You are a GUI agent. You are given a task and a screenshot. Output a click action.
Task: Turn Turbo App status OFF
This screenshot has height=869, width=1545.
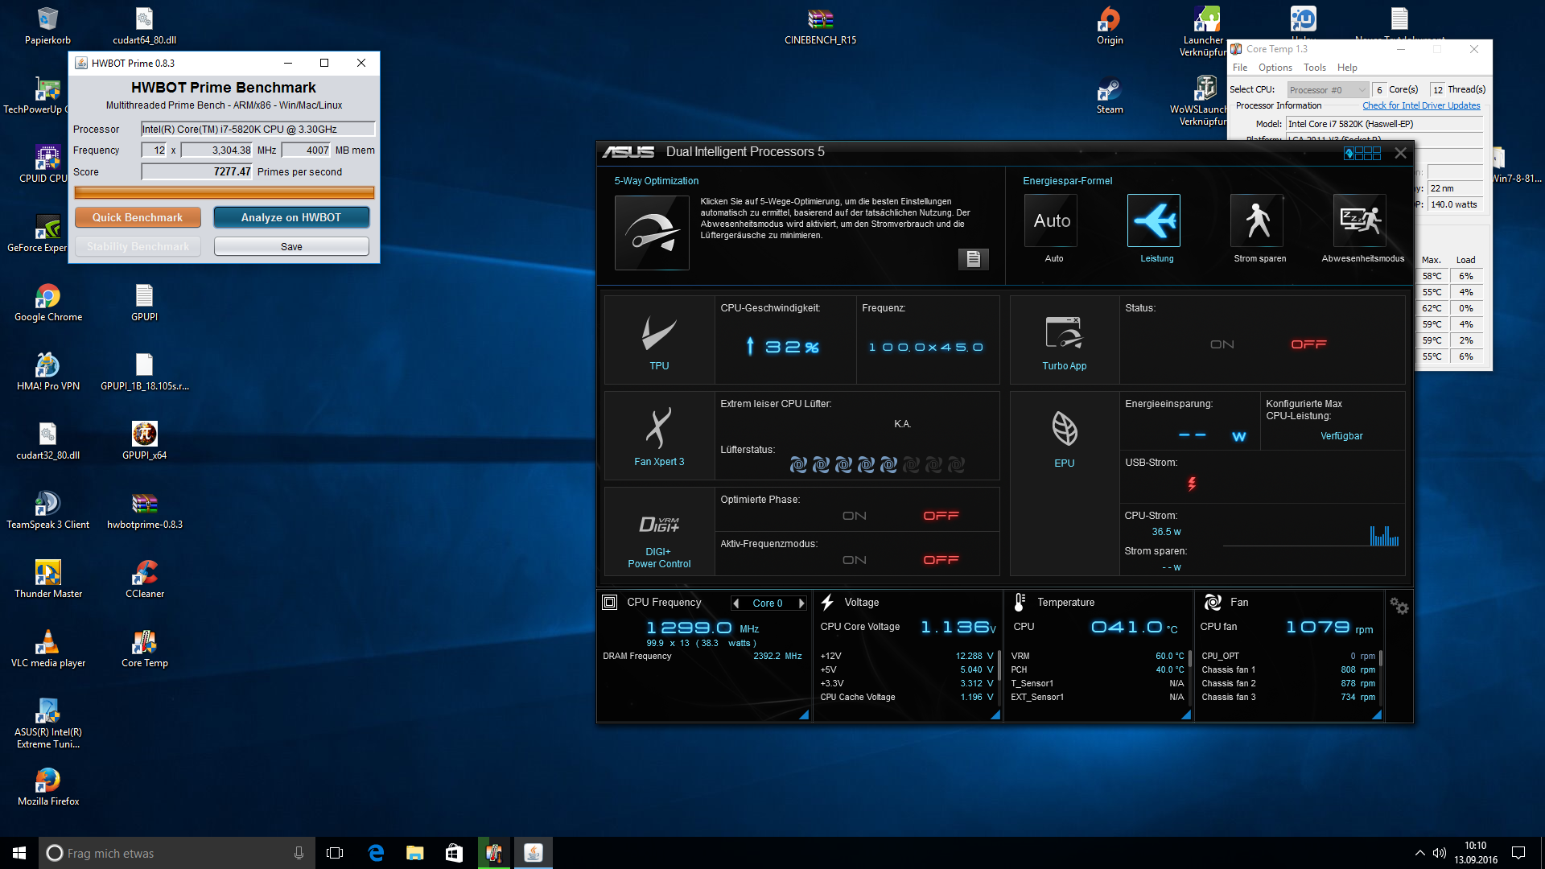pyautogui.click(x=1308, y=344)
